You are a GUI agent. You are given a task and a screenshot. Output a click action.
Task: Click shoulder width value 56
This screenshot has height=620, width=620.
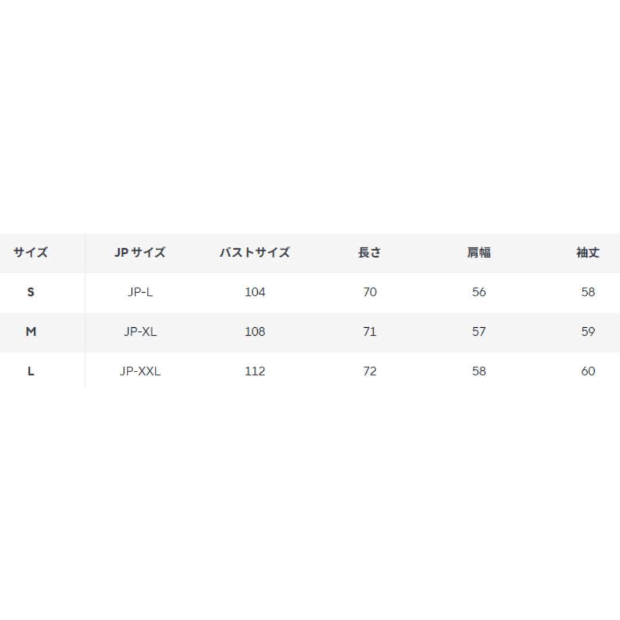479,292
